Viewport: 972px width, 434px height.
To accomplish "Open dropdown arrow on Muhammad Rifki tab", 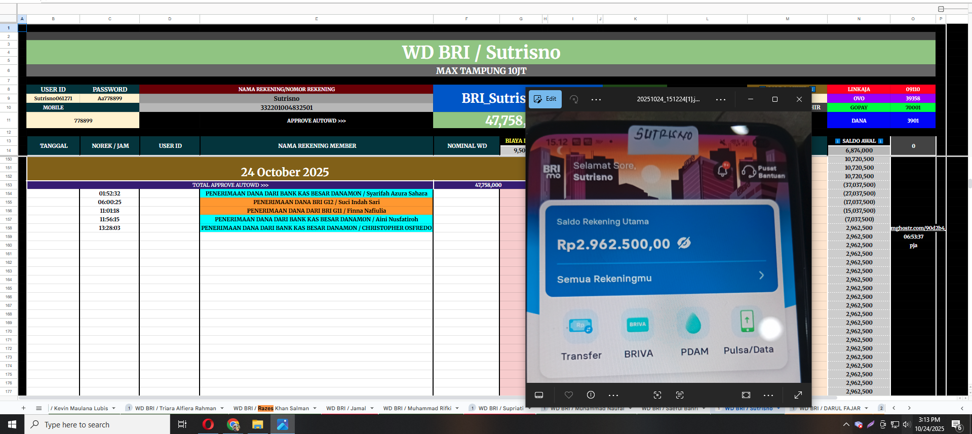I will click(x=457, y=408).
